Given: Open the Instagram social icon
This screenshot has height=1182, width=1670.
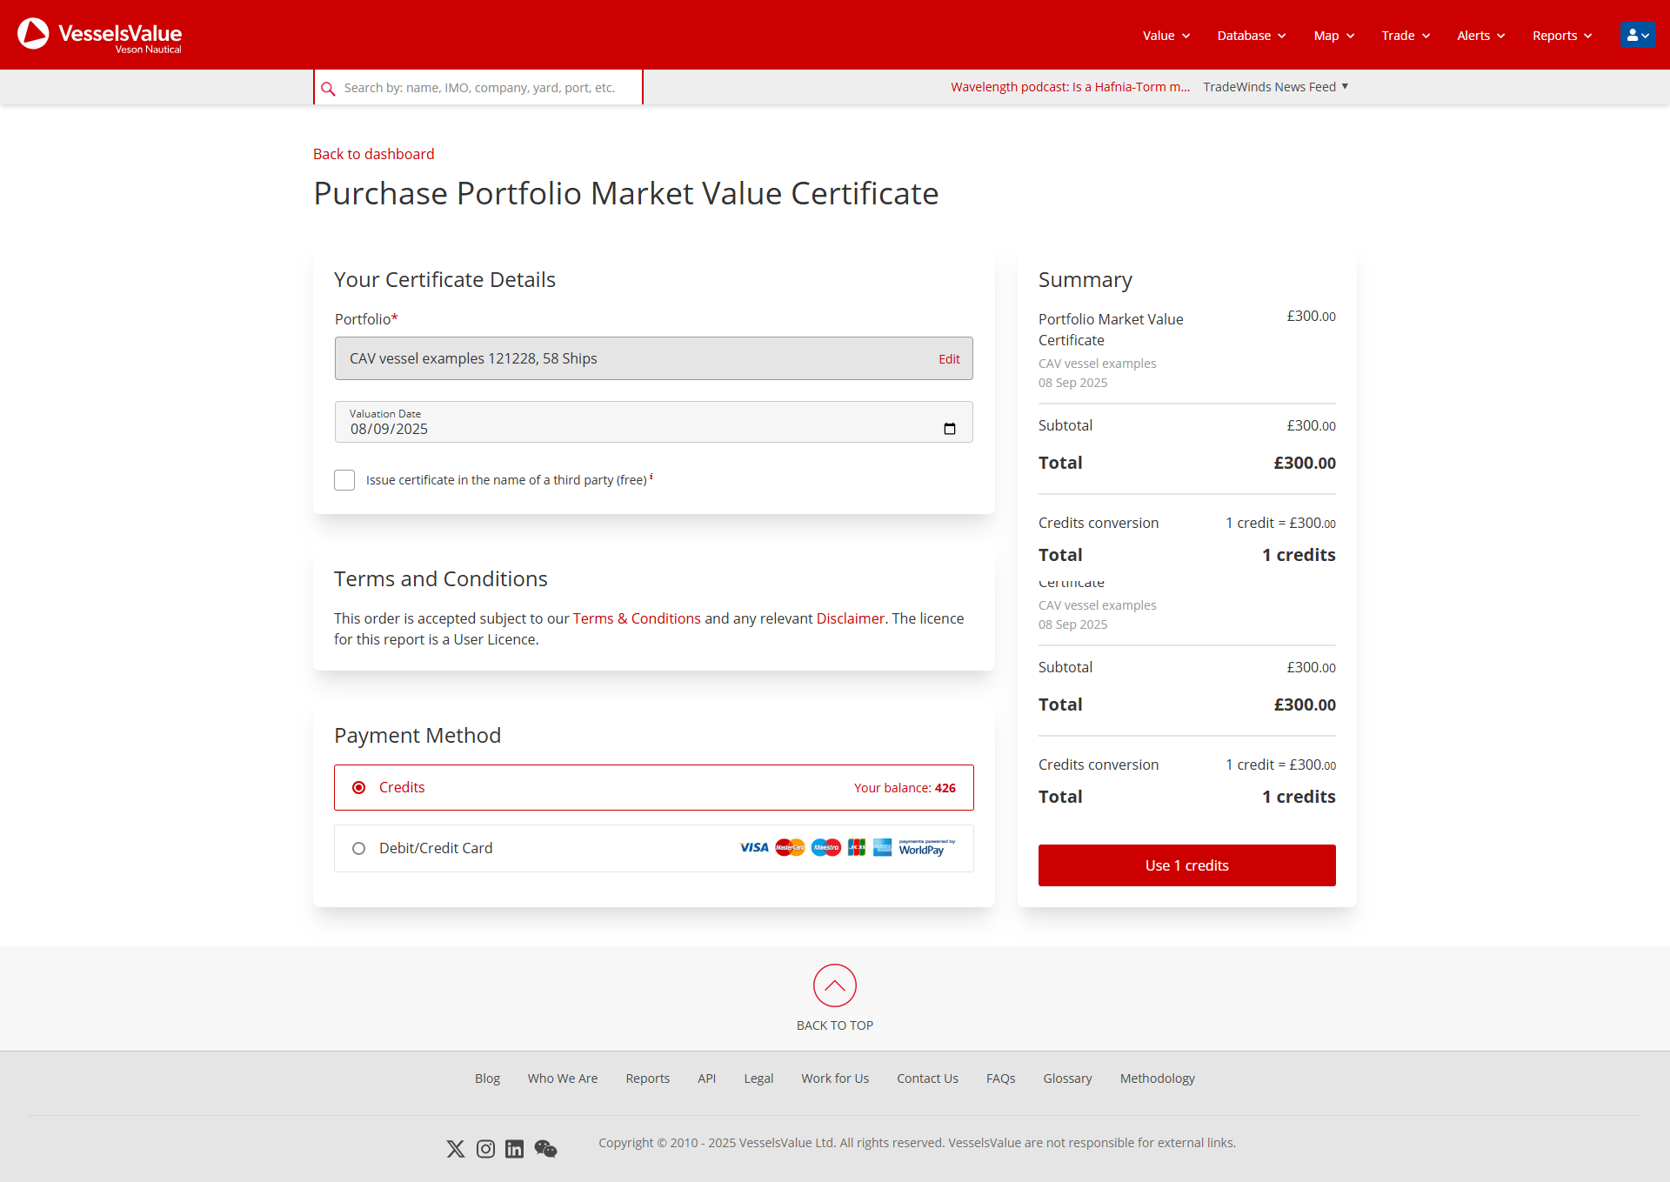Looking at the screenshot, I should pos(485,1149).
